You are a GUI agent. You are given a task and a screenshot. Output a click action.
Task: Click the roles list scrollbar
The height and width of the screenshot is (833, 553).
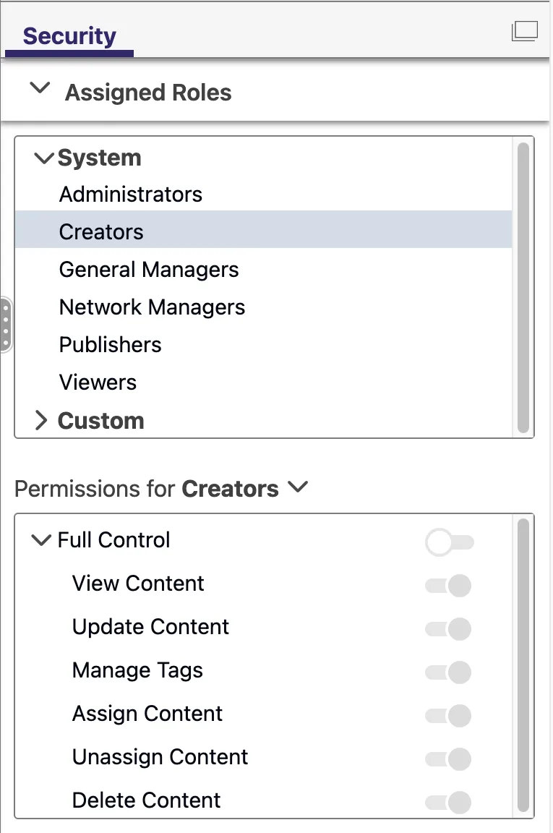coord(523,287)
